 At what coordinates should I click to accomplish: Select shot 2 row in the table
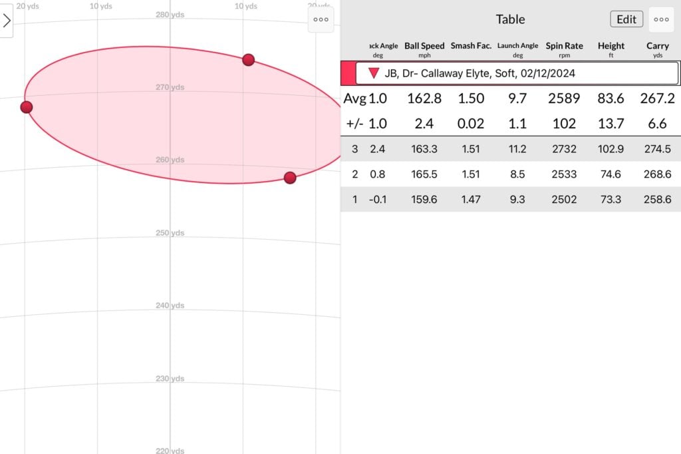click(510, 174)
